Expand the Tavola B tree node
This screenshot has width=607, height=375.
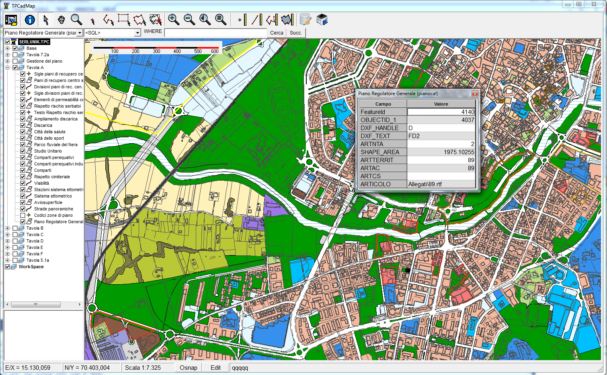[x=7, y=228]
